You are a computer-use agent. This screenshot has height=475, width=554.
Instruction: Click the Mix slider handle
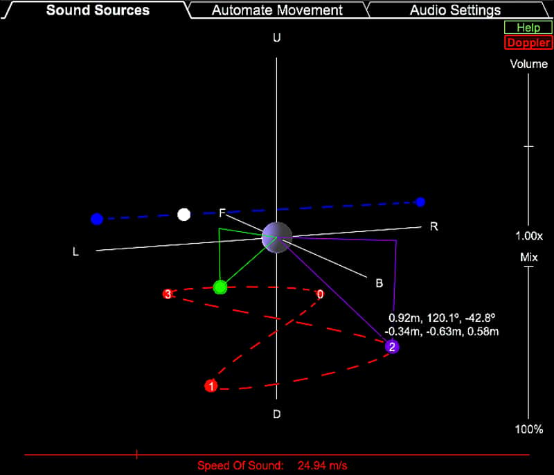(x=528, y=267)
